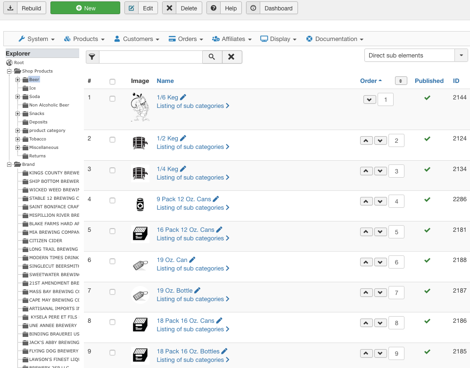Open the Direct sub elements dropdown
The image size is (470, 368).
[x=416, y=56]
